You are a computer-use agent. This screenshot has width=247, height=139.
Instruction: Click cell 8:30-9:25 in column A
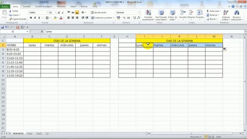[15, 49]
